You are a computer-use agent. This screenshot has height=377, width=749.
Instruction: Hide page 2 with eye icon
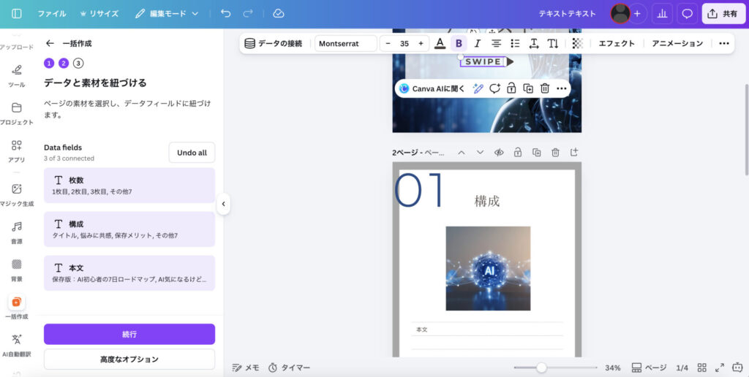[x=499, y=152]
